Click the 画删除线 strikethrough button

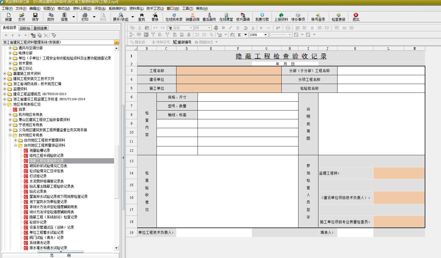[204, 42]
